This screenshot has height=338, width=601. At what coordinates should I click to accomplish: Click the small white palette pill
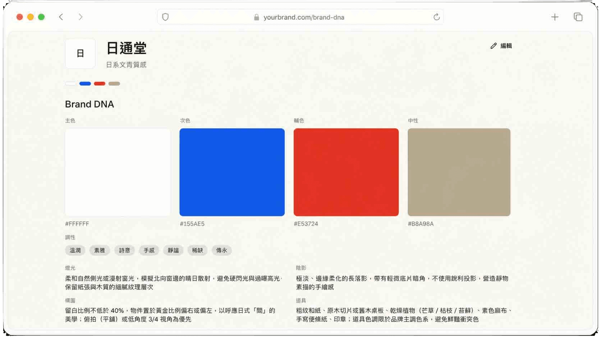click(71, 84)
